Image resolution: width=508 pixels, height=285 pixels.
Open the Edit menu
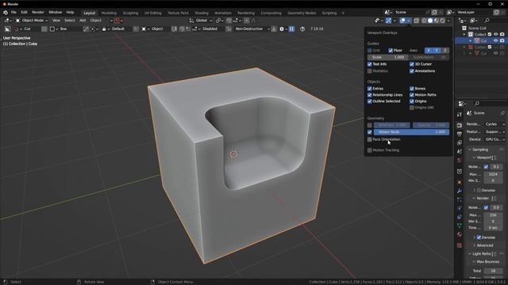24,13
